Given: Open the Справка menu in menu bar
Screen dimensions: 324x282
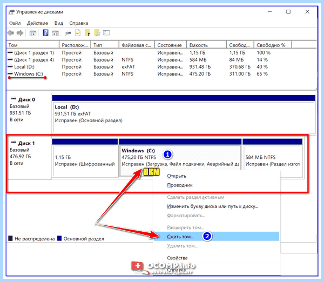Looking at the screenshot, I should pos(79,23).
